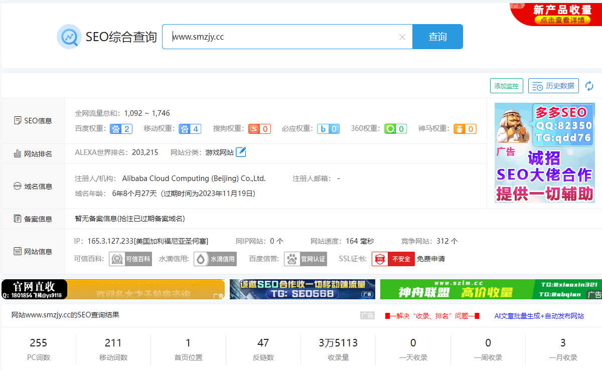Click the 水滴信用 badge
The image size is (602, 371).
click(x=215, y=259)
